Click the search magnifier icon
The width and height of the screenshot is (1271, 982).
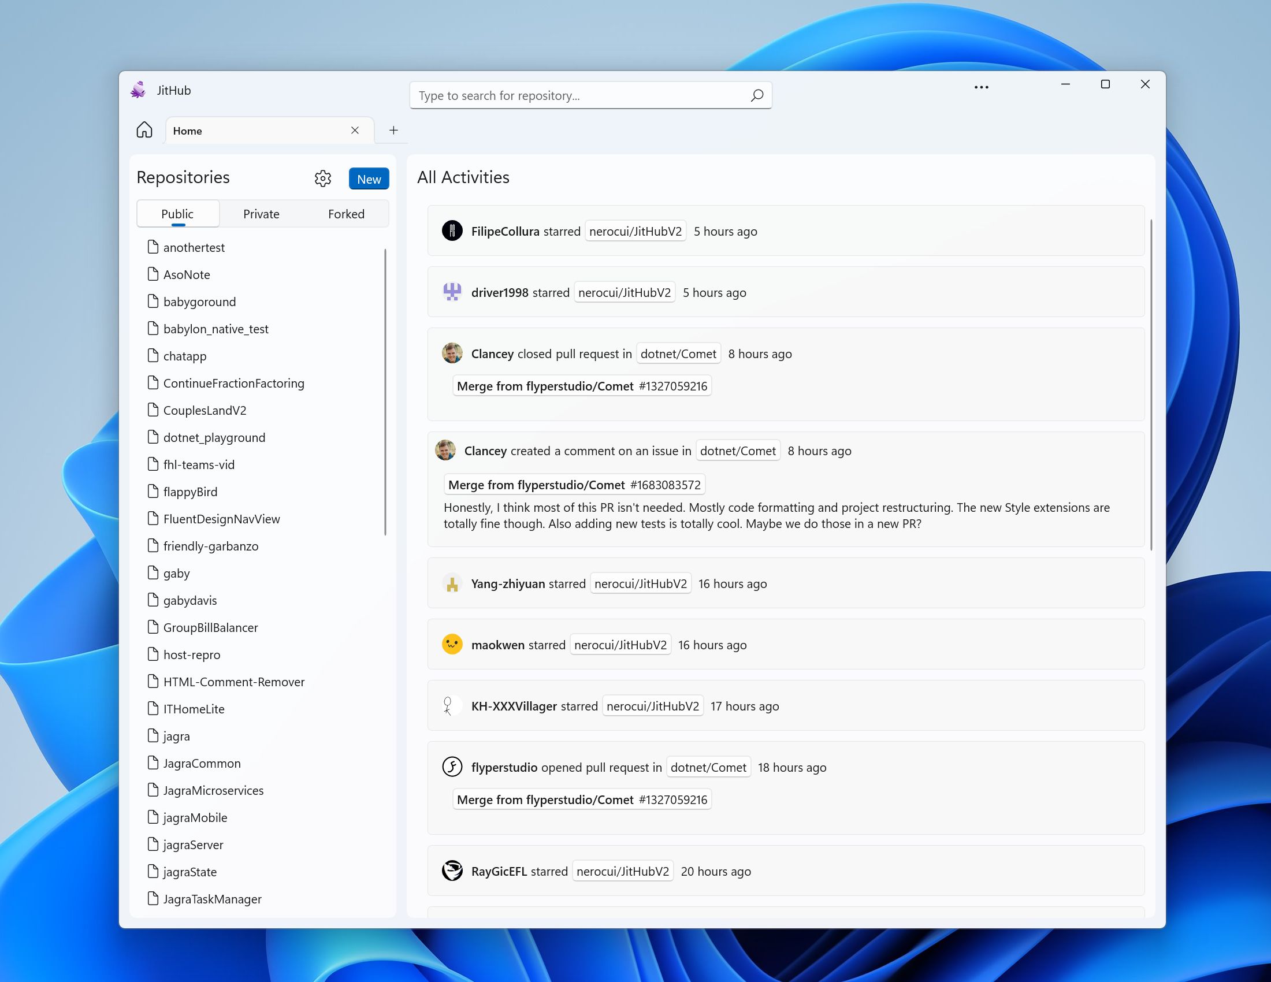[757, 95]
